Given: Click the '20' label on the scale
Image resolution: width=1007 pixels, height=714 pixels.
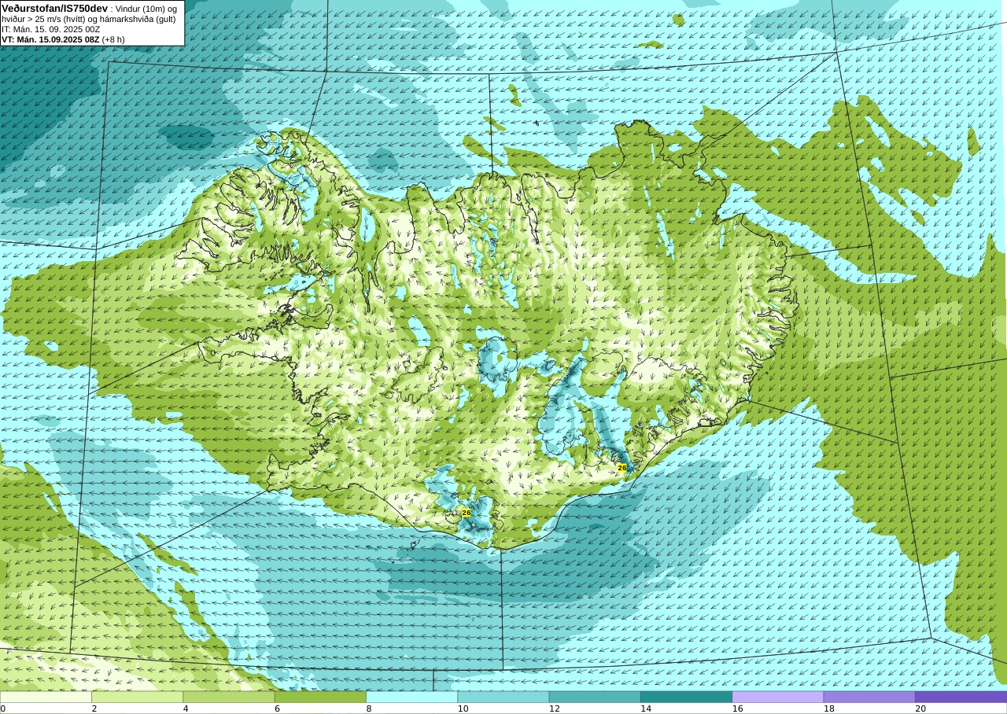Looking at the screenshot, I should click(x=920, y=708).
